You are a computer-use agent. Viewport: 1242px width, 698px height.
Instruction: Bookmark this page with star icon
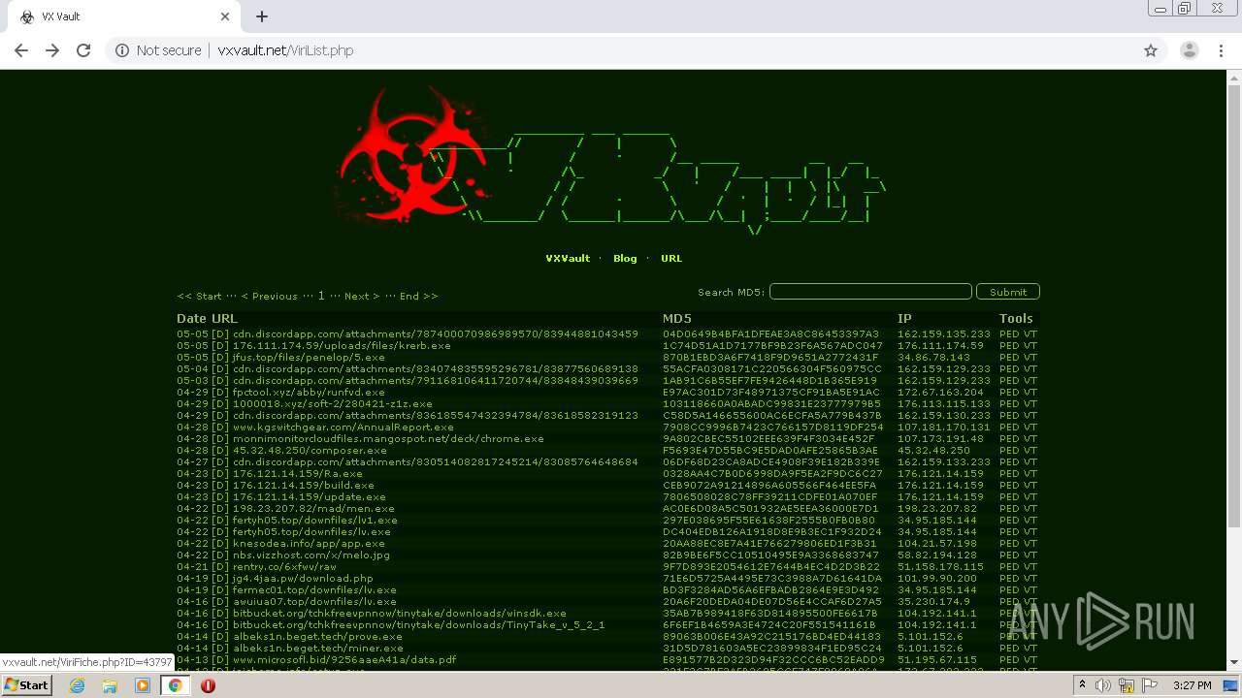pyautogui.click(x=1151, y=50)
